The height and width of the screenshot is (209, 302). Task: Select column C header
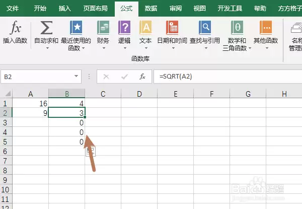pyautogui.click(x=103, y=94)
